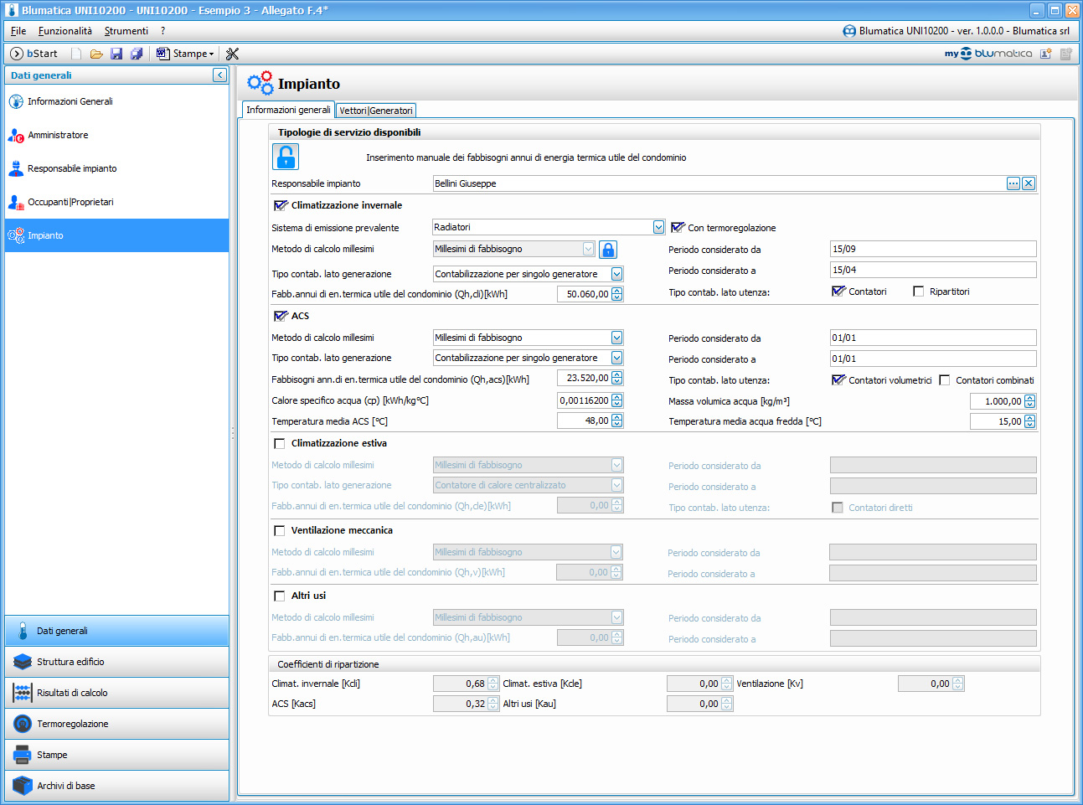Increase the Qh,cli fabbisogno value of 50.060,00
1083x805 pixels.
617,291
